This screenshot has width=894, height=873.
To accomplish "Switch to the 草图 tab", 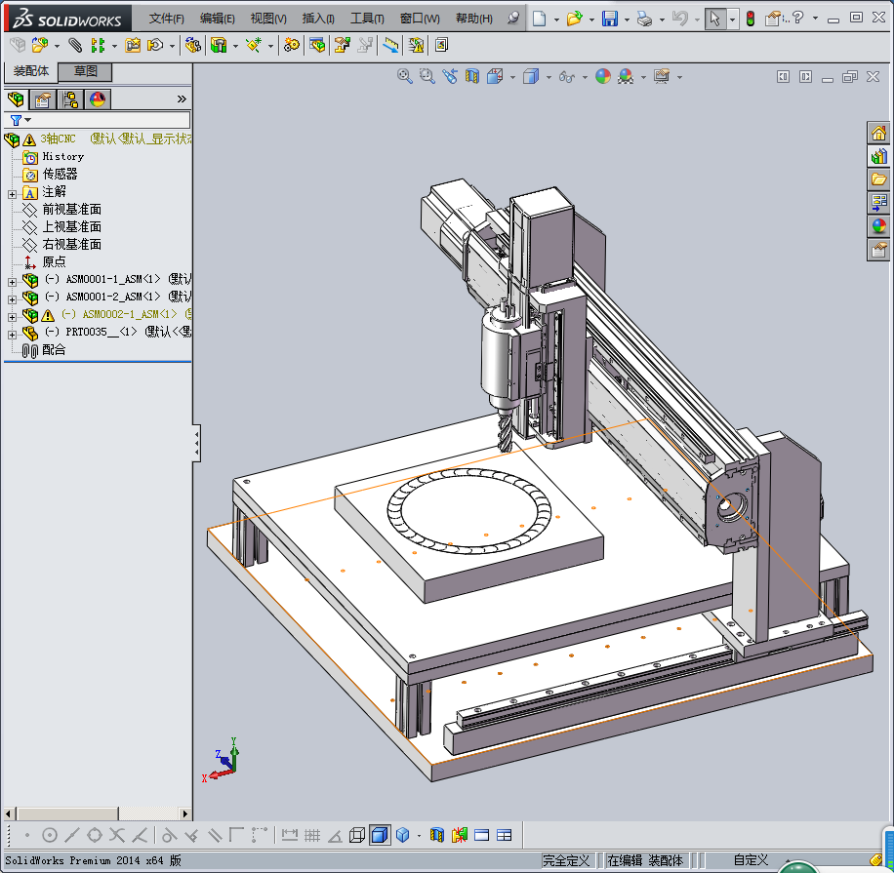I will pos(86,71).
